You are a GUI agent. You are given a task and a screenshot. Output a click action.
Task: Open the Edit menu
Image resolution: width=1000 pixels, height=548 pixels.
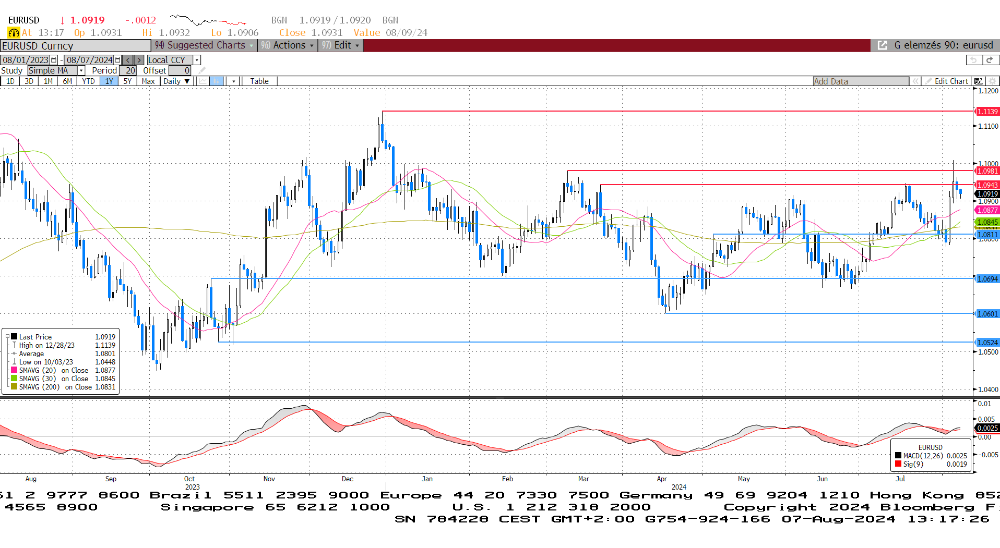[341, 45]
